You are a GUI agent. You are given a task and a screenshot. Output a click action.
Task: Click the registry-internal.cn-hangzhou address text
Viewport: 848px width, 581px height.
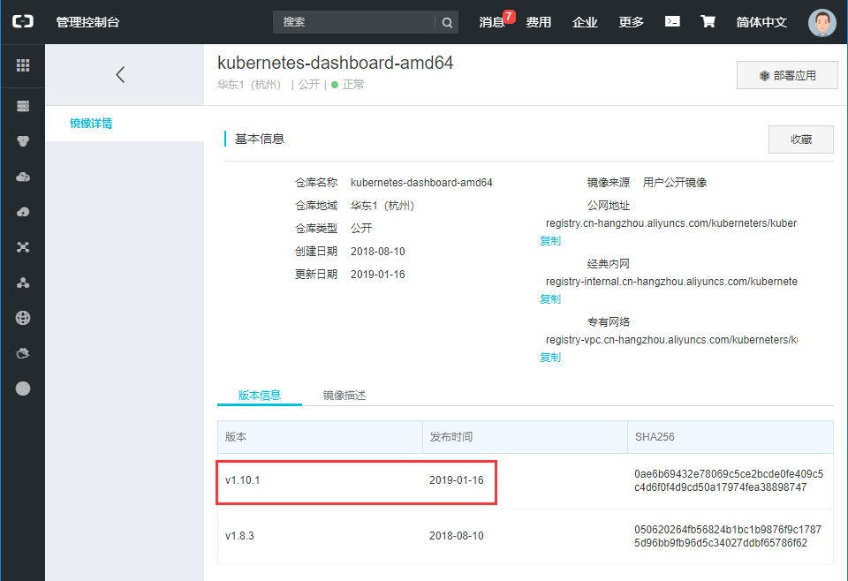671,282
